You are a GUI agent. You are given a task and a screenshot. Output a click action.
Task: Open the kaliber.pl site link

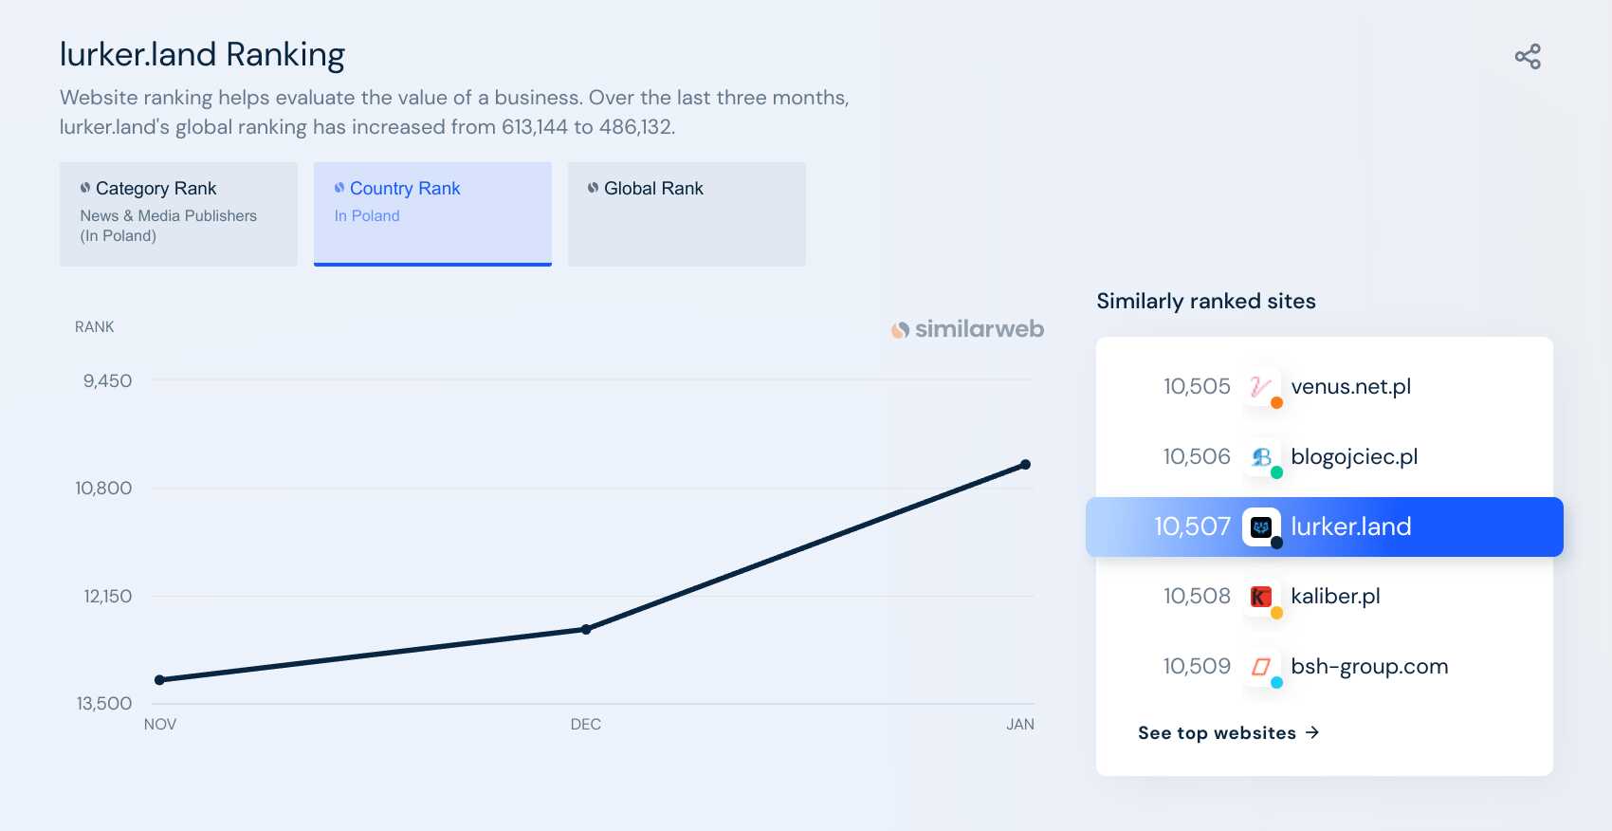coord(1335,597)
